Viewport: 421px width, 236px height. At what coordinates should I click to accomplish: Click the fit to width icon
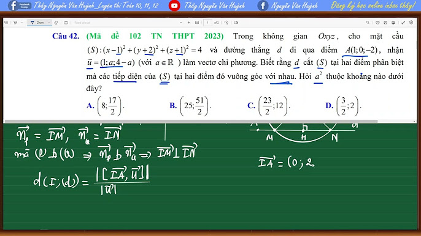(197, 23)
